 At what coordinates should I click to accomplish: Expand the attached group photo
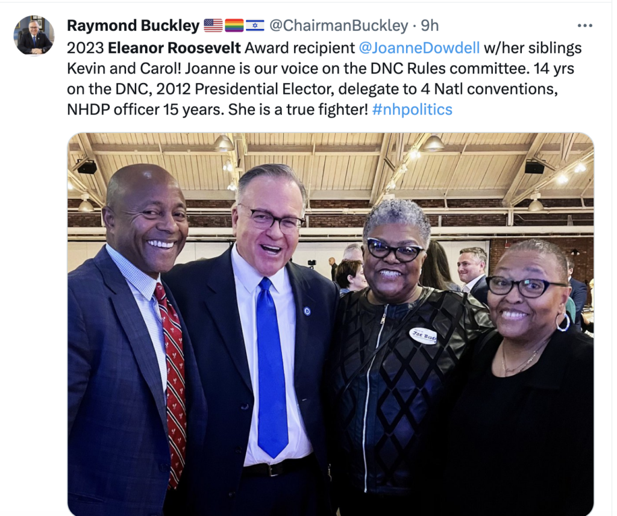tap(331, 324)
